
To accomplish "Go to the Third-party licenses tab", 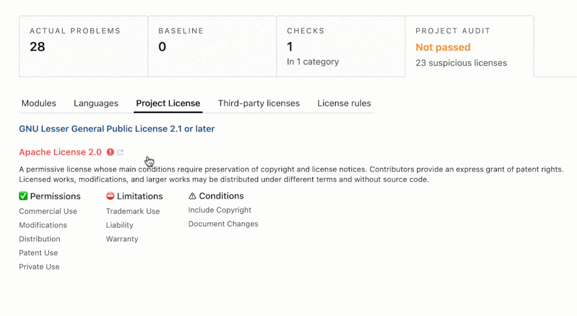I will tap(259, 103).
